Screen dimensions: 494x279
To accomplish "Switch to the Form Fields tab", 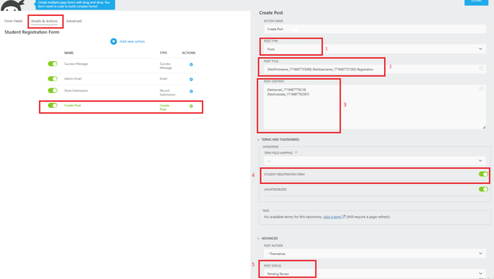I will click(x=14, y=21).
